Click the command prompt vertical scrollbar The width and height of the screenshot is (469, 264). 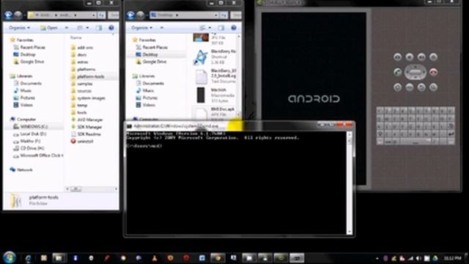point(349,183)
